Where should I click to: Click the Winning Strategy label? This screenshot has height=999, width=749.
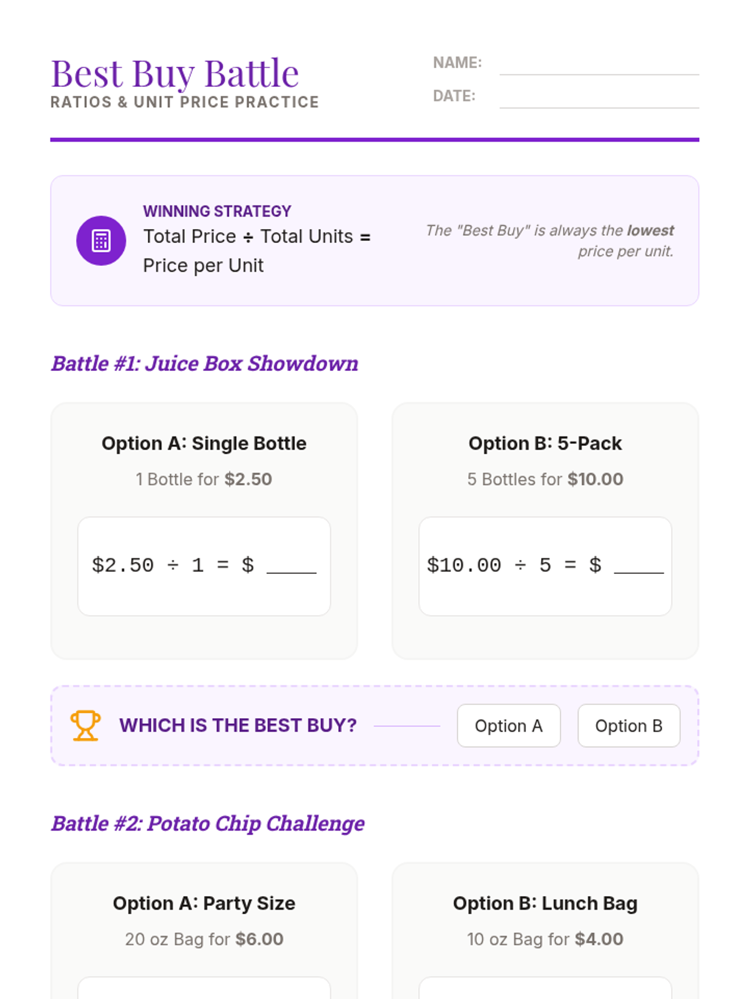click(217, 211)
